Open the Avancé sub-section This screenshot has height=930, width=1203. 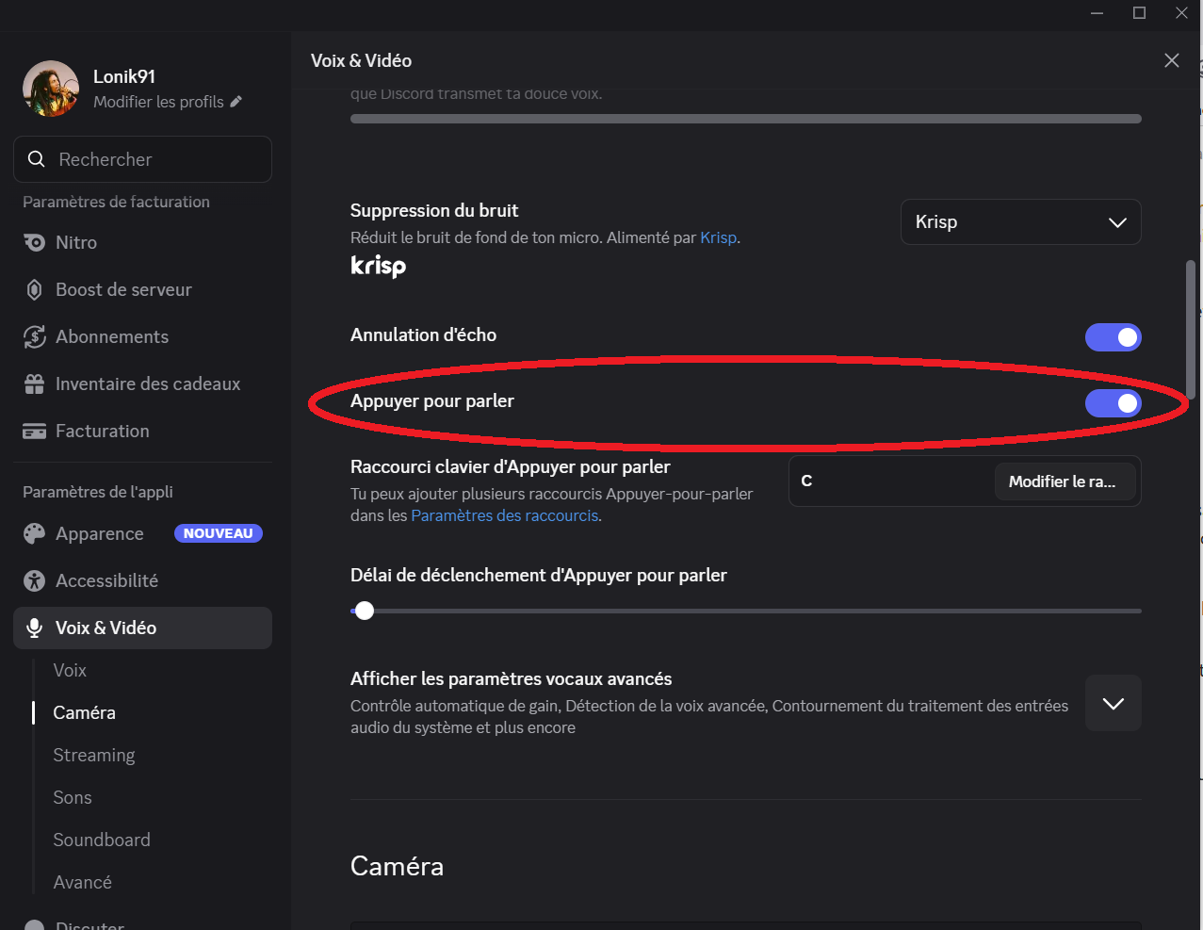[x=83, y=882]
